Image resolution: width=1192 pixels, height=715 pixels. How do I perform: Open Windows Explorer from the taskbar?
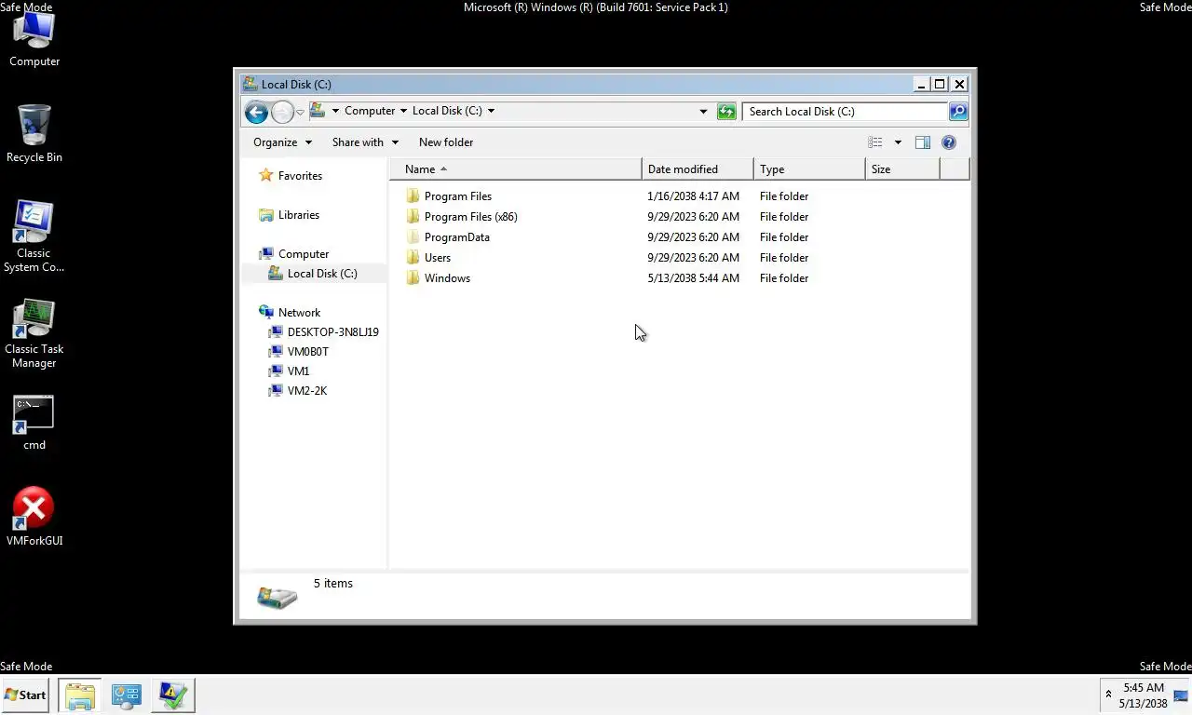[80, 695]
